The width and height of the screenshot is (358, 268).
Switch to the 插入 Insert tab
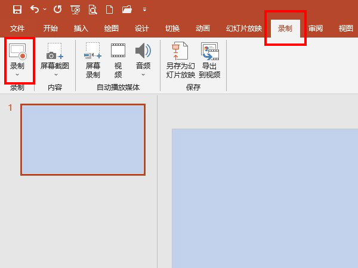tap(81, 29)
